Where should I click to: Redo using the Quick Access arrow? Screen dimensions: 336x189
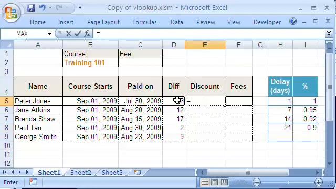pyautogui.click(x=59, y=8)
